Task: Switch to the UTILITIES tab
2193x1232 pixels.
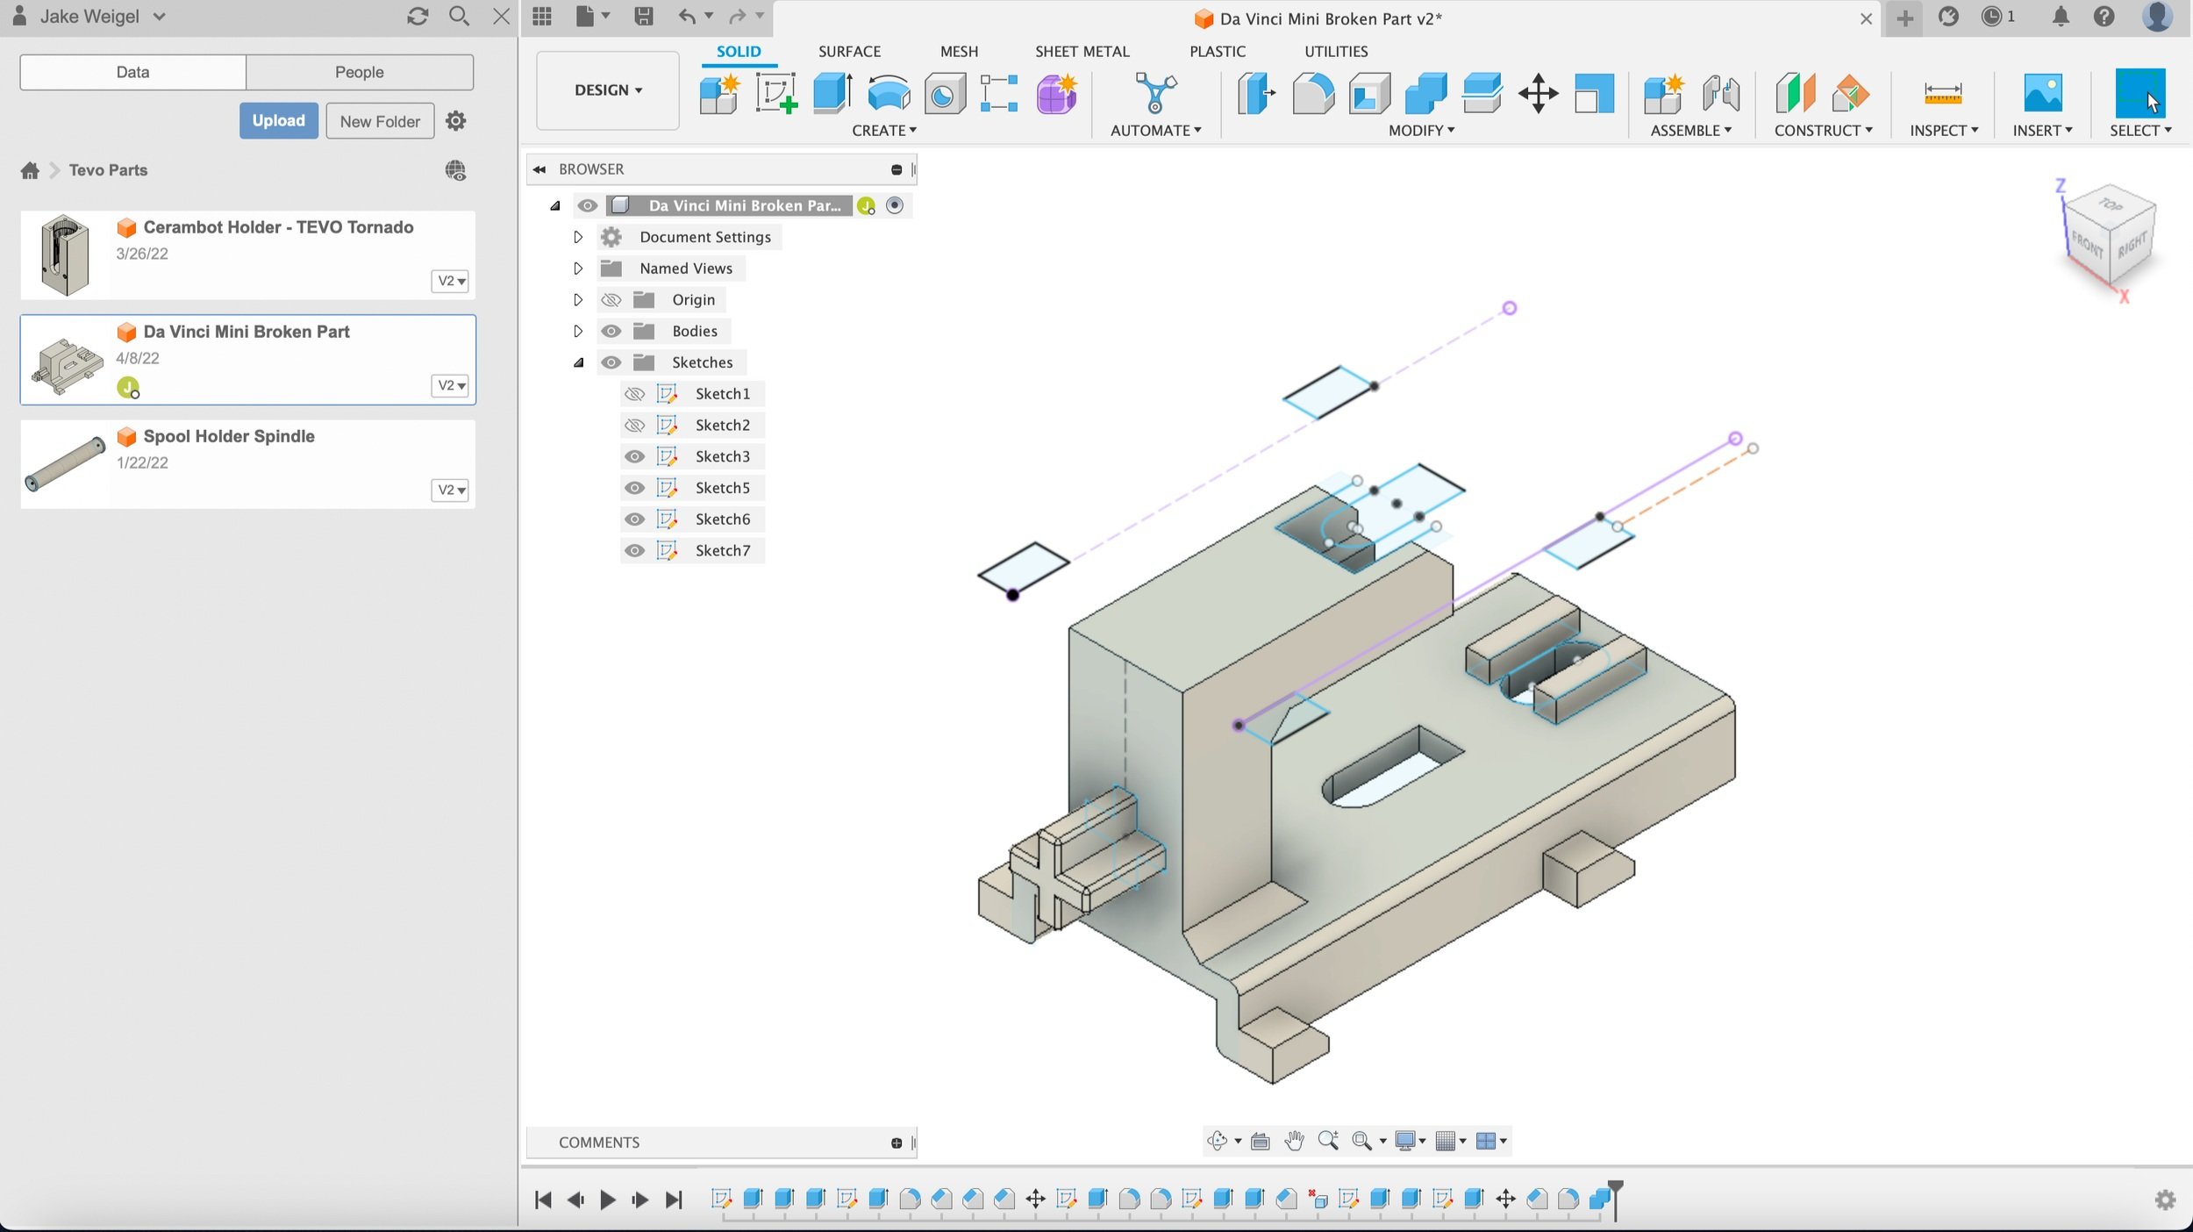Action: [x=1336, y=51]
